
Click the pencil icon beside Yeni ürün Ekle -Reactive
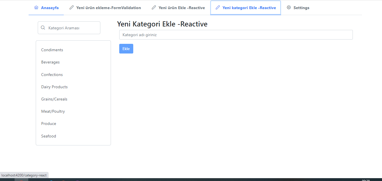(x=154, y=8)
